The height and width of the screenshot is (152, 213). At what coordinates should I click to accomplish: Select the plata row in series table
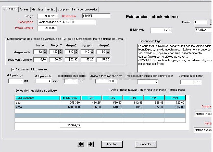(100, 107)
